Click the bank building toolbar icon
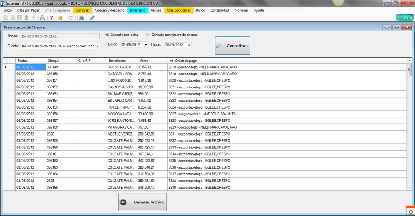 [81, 18]
